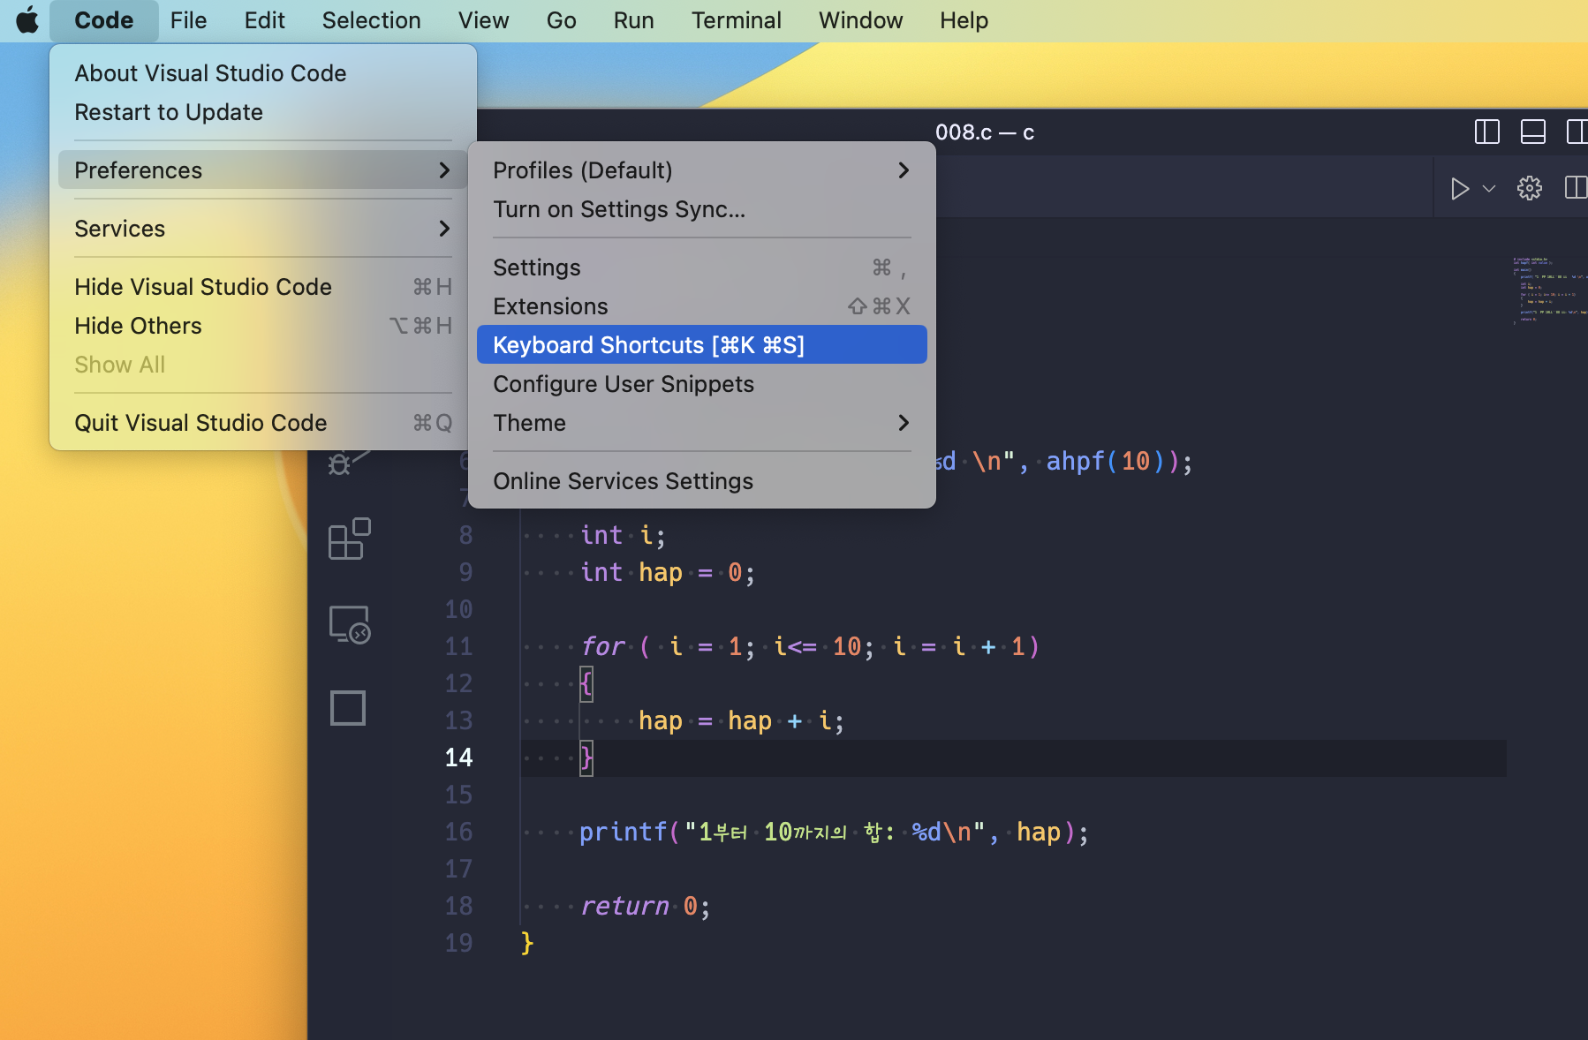Run the C file with play button
Image resolution: width=1588 pixels, height=1040 pixels.
click(1459, 188)
